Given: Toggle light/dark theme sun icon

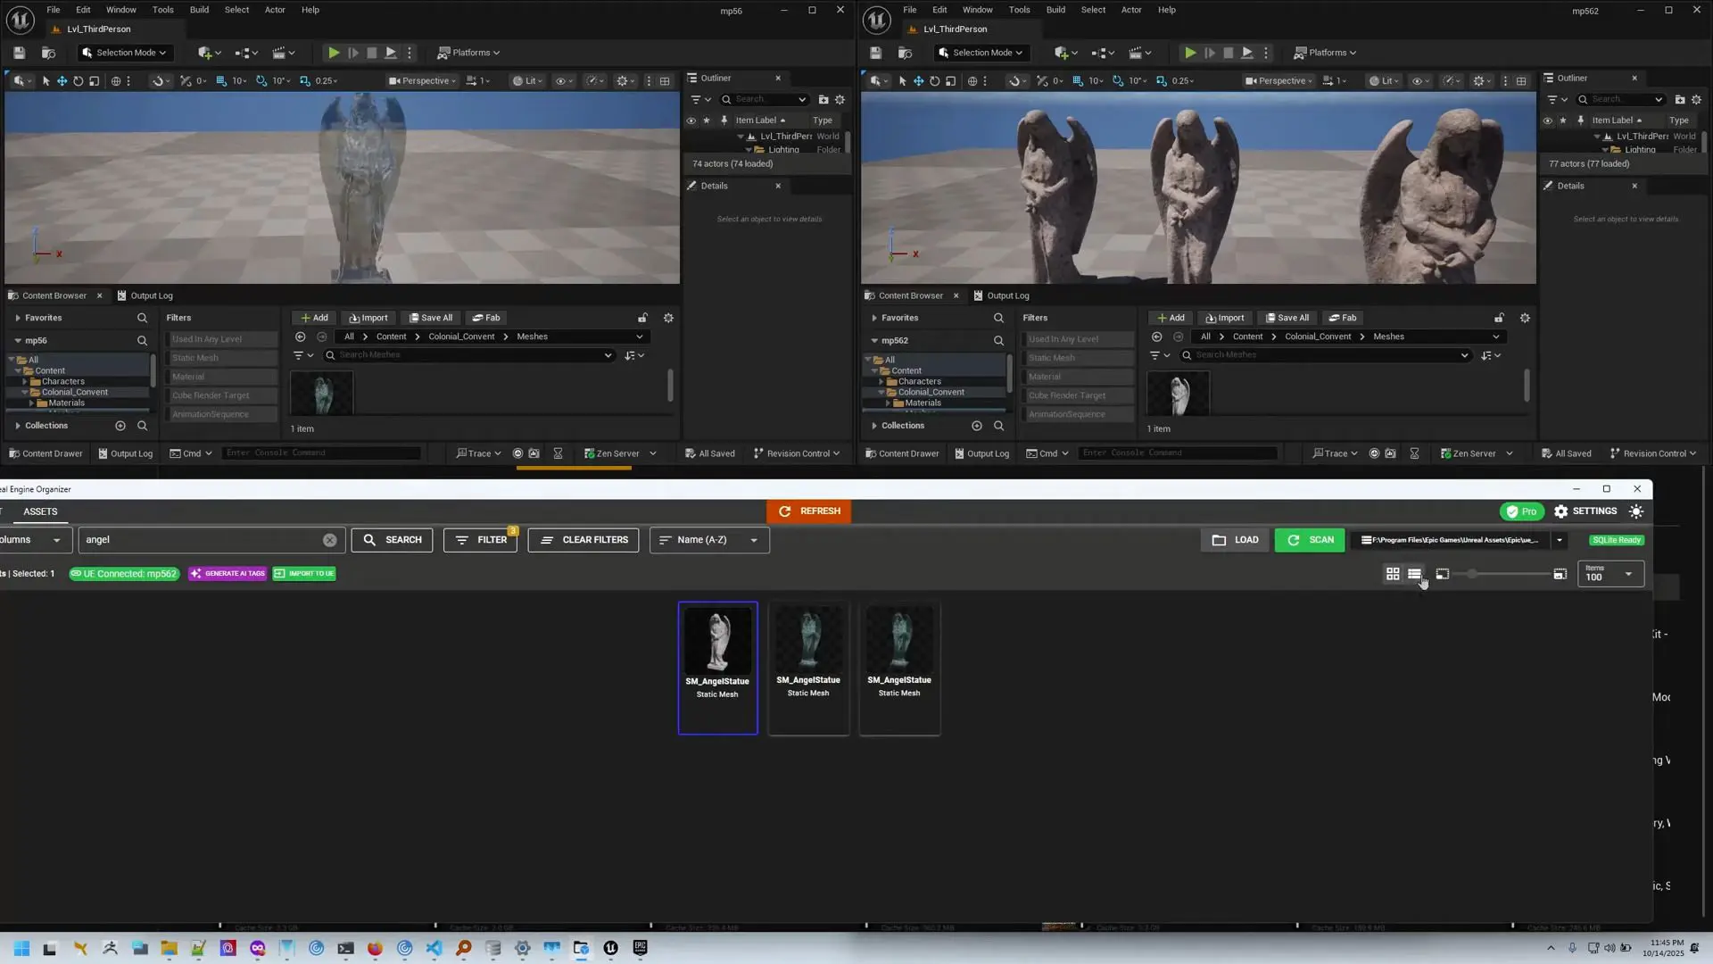Looking at the screenshot, I should pyautogui.click(x=1635, y=511).
